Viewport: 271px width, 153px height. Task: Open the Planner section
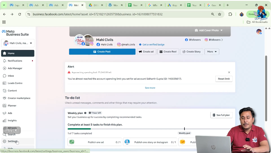[18, 106]
